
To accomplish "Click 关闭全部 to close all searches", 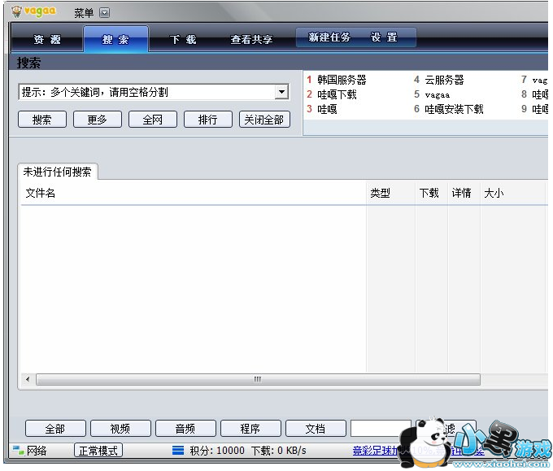I will coord(264,120).
